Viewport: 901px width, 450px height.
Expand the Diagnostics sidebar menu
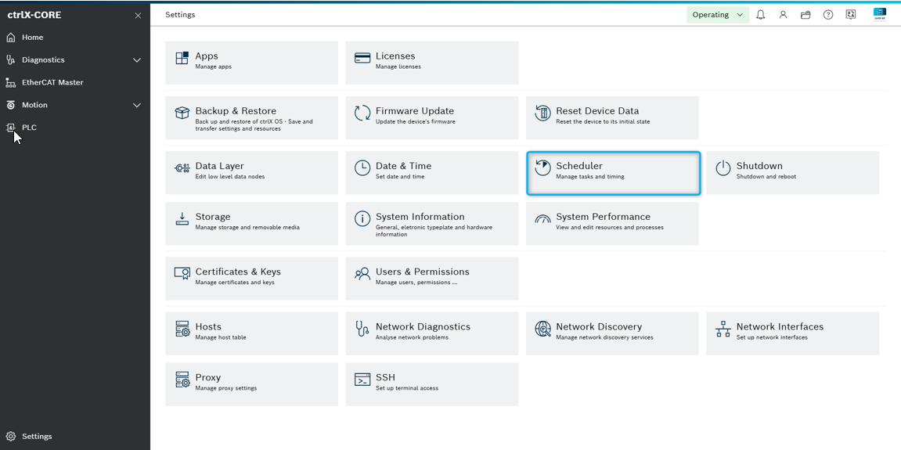pyautogui.click(x=137, y=60)
